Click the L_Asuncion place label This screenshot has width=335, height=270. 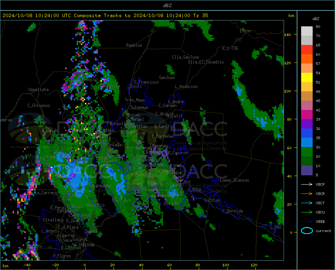[186, 87]
